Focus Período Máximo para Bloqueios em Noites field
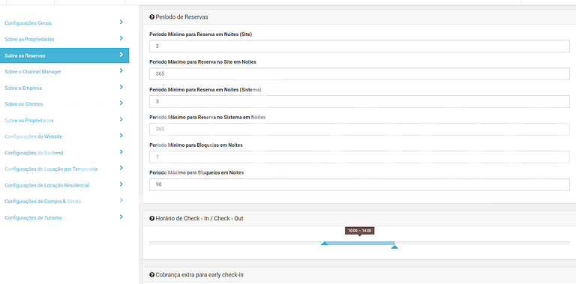576x284 pixels. [359, 184]
